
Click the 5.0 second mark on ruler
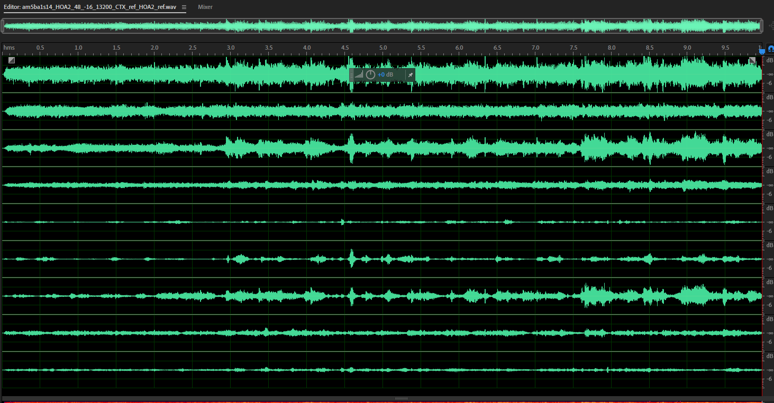pyautogui.click(x=383, y=48)
